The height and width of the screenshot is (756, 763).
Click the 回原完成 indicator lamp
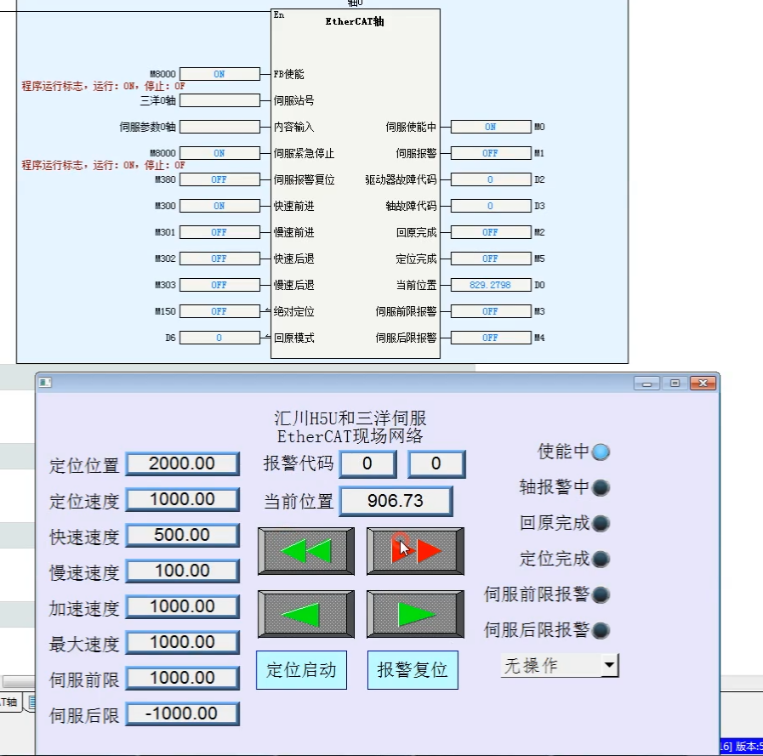click(x=601, y=524)
